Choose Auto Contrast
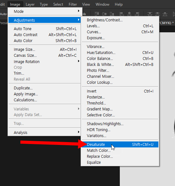Screen dimensions: 175x186 [45, 35]
